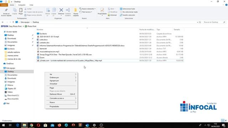Select file leame.txt
Viewport: 228px width, 128px height.
coord(43,49)
